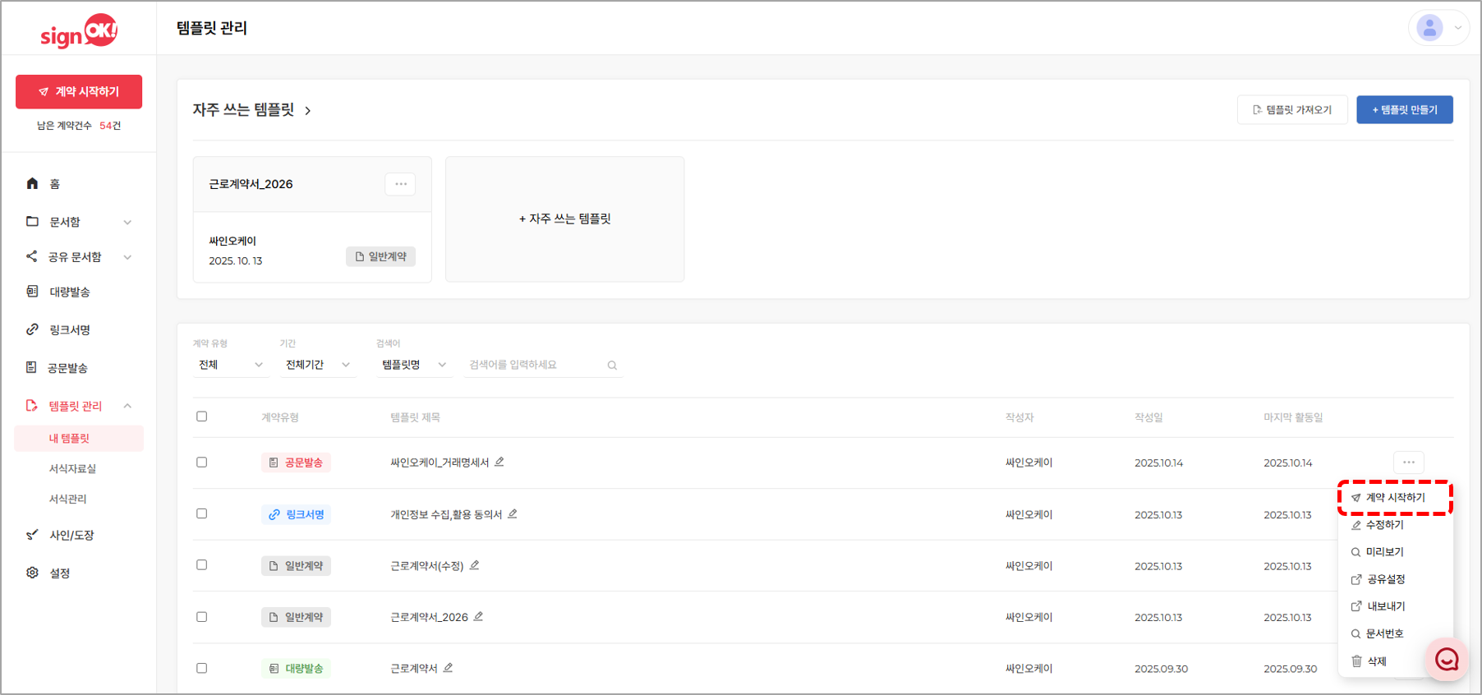Image resolution: width=1482 pixels, height=695 pixels.
Task: Click edit pencil next to 싸인오케이_거래명세서
Action: pos(499,463)
